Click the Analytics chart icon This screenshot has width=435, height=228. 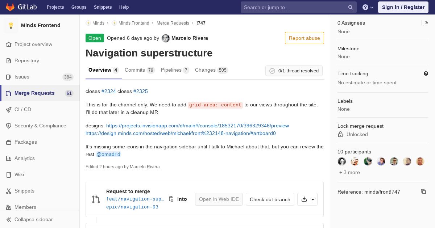click(x=9, y=158)
